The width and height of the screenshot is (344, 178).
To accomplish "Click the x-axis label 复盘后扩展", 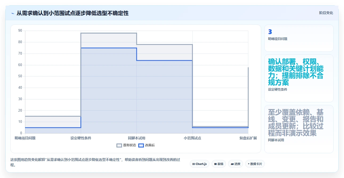I will (x=248, y=138).
